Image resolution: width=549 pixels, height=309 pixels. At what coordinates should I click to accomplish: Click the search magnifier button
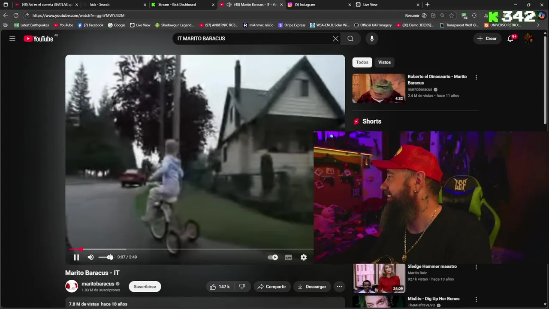350,39
